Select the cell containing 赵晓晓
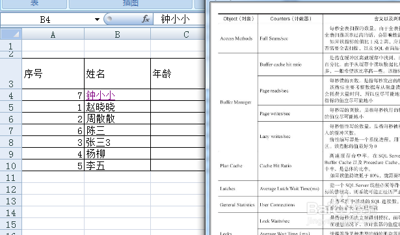 tap(117, 107)
